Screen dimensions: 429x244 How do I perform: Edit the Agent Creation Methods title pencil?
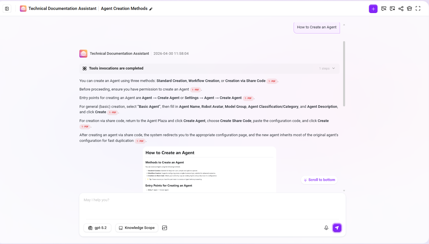pos(151,9)
